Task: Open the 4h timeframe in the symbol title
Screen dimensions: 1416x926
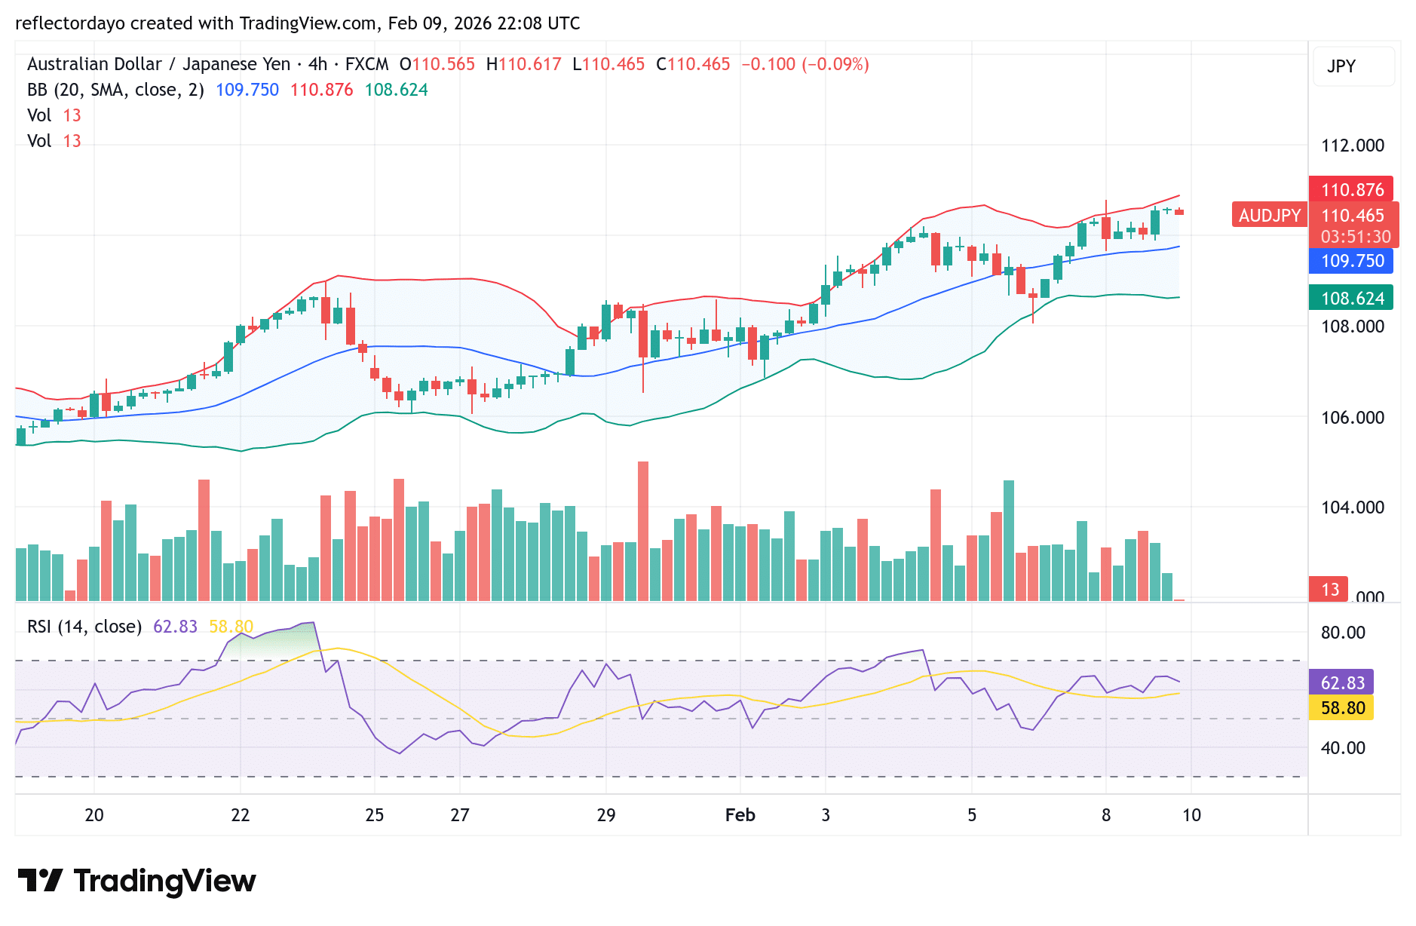Action: pyautogui.click(x=320, y=64)
